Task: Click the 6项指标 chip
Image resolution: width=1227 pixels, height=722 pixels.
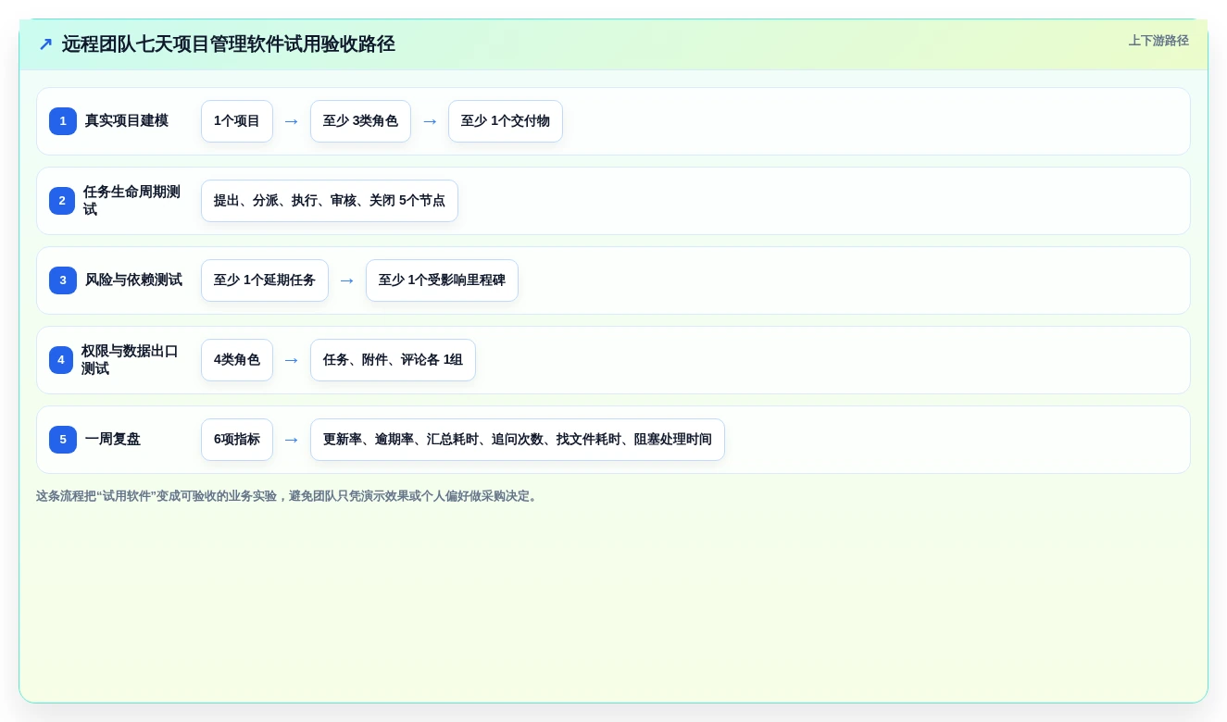Action: [x=237, y=440]
